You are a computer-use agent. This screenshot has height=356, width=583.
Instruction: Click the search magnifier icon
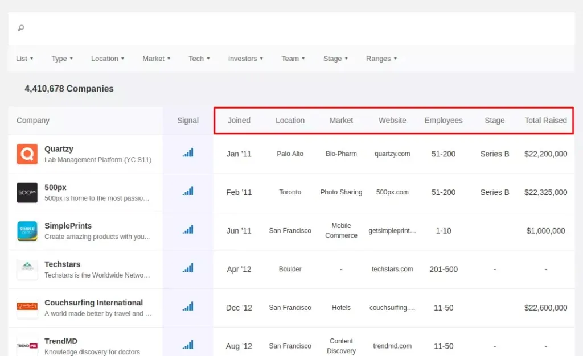pos(20,27)
